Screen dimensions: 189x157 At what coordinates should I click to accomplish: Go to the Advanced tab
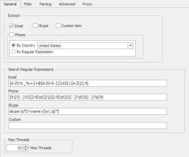(x=67, y=4)
